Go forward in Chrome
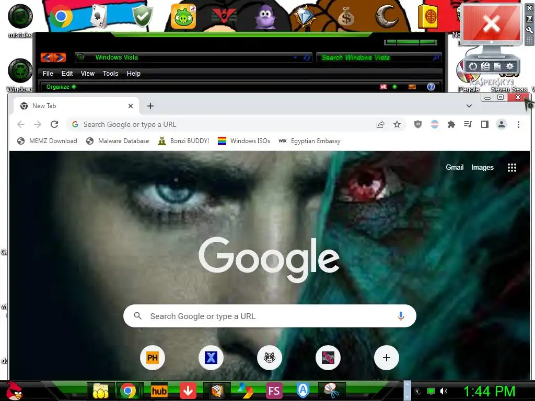This screenshot has width=535, height=401. 38,124
